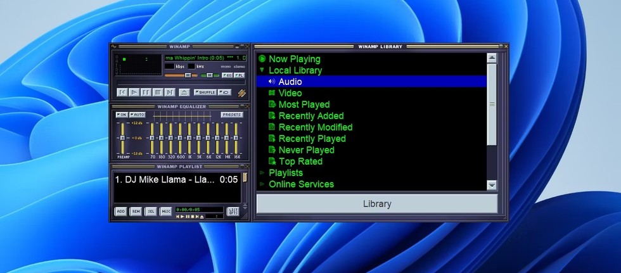Click the Audio speaker icon in the library
Image resolution: width=621 pixels, height=273 pixels.
[272, 82]
